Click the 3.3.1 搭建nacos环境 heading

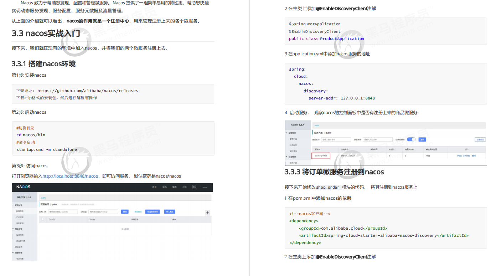coord(43,64)
